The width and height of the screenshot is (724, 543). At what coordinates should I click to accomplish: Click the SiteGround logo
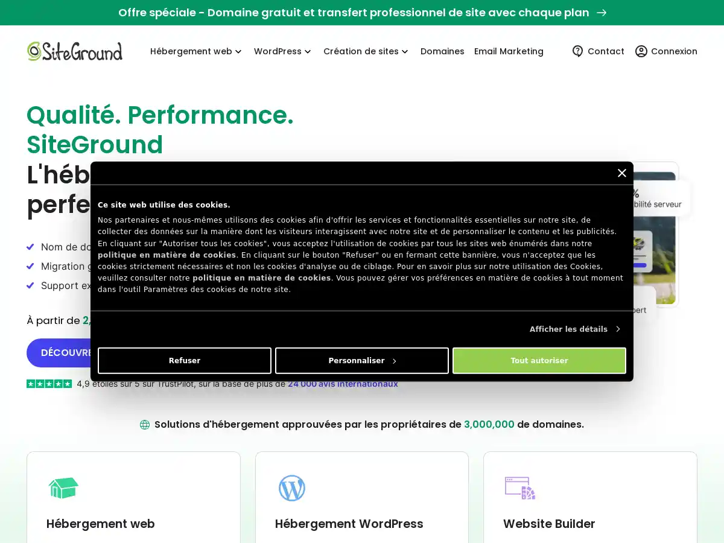point(74,51)
